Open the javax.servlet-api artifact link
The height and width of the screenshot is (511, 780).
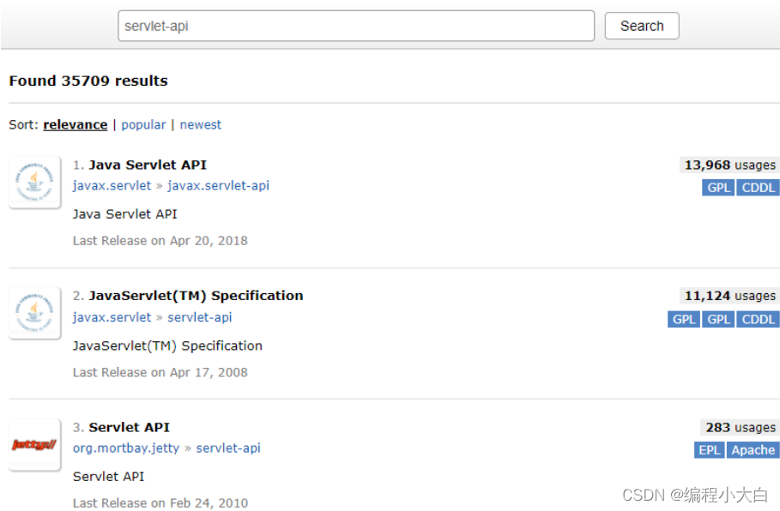(x=218, y=186)
